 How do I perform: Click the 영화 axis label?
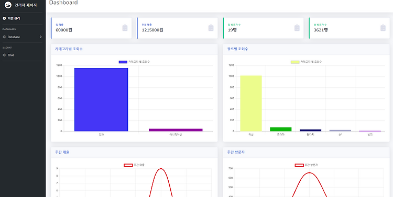coord(101,135)
